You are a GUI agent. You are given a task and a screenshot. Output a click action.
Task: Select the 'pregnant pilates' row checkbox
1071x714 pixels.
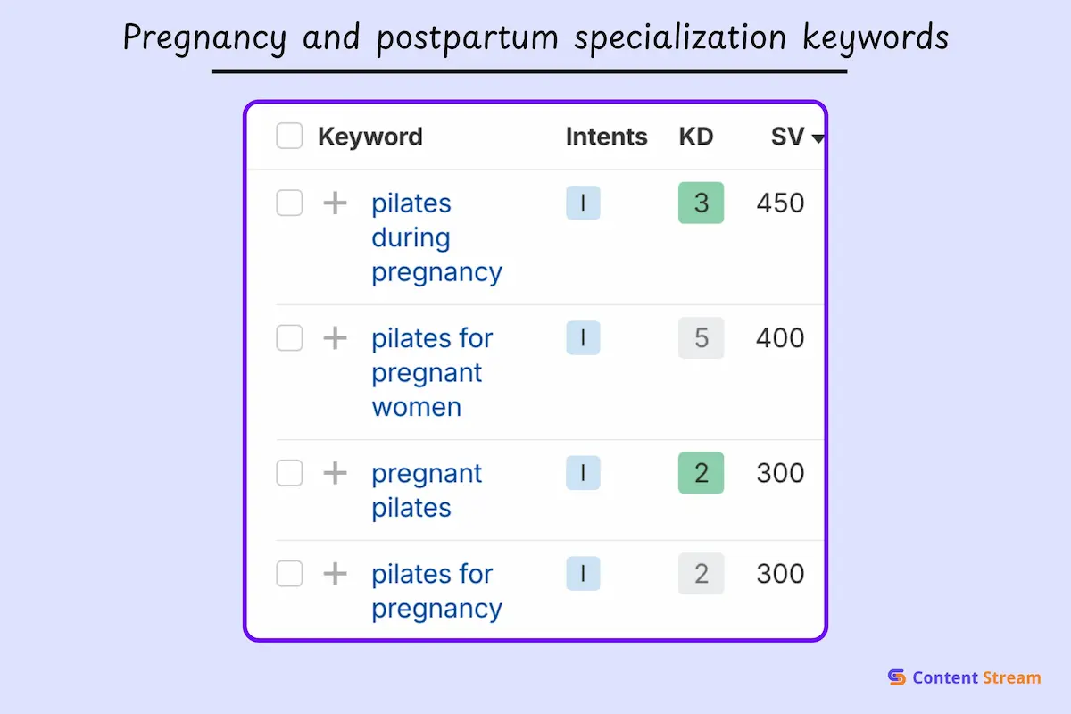click(289, 473)
